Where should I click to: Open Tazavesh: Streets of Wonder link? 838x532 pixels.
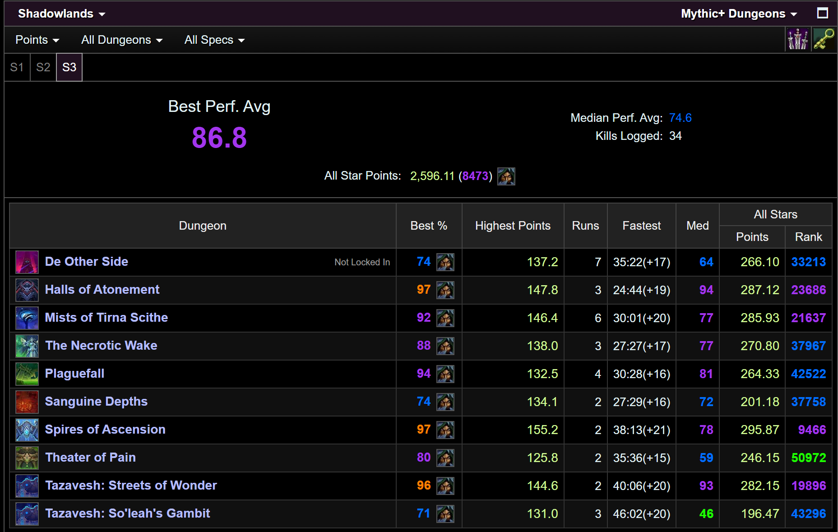tap(131, 485)
